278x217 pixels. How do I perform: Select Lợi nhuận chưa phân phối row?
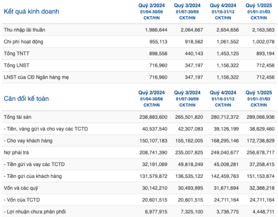tap(139, 212)
